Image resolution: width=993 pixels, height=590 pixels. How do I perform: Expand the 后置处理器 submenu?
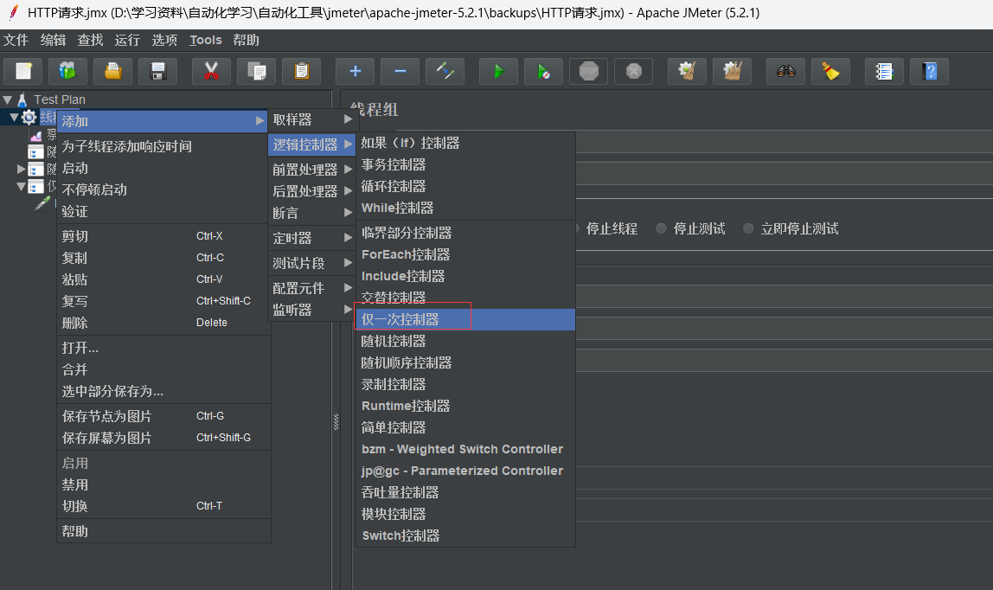pos(311,191)
